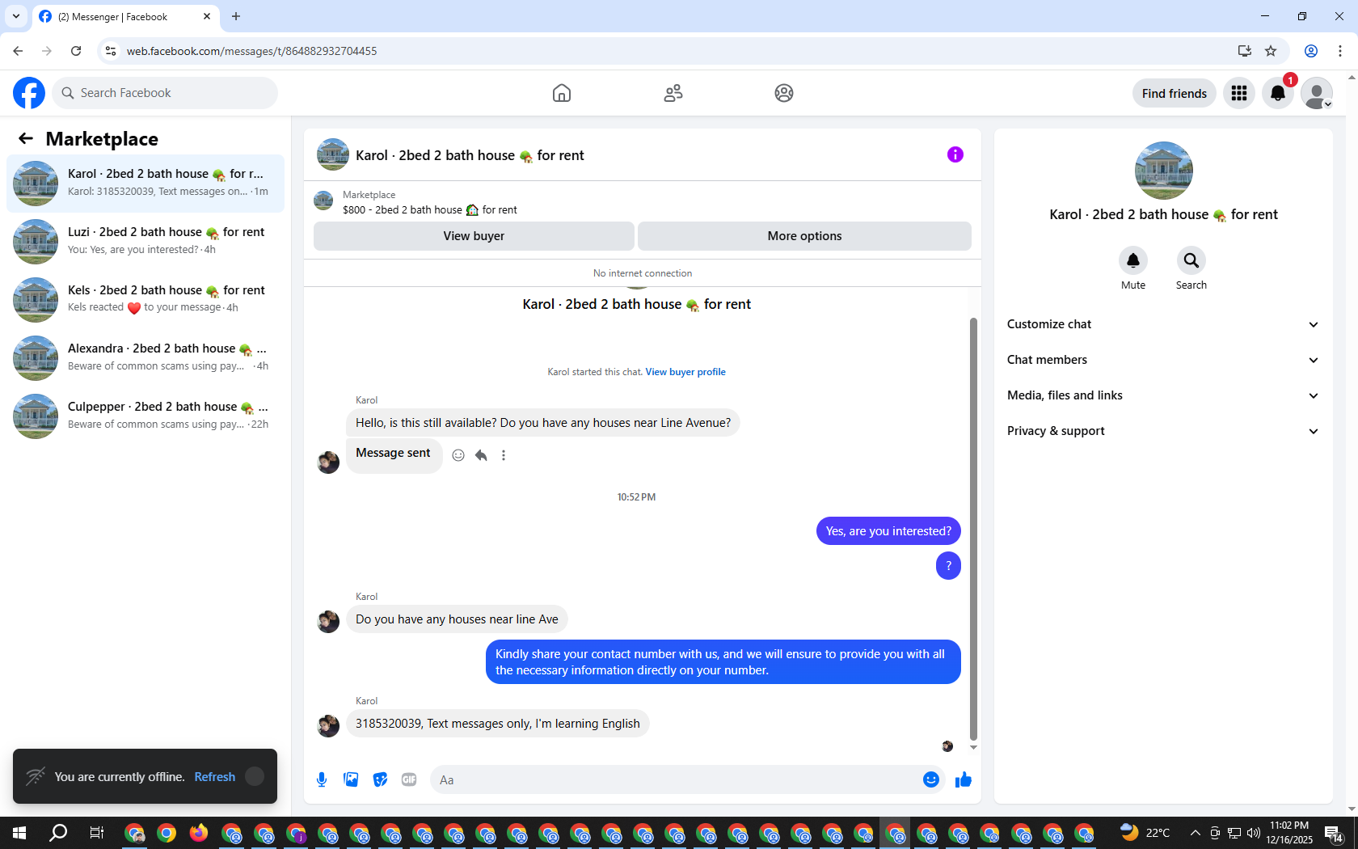
Task: Open the taskbar clock and date
Action: (x=1289, y=833)
